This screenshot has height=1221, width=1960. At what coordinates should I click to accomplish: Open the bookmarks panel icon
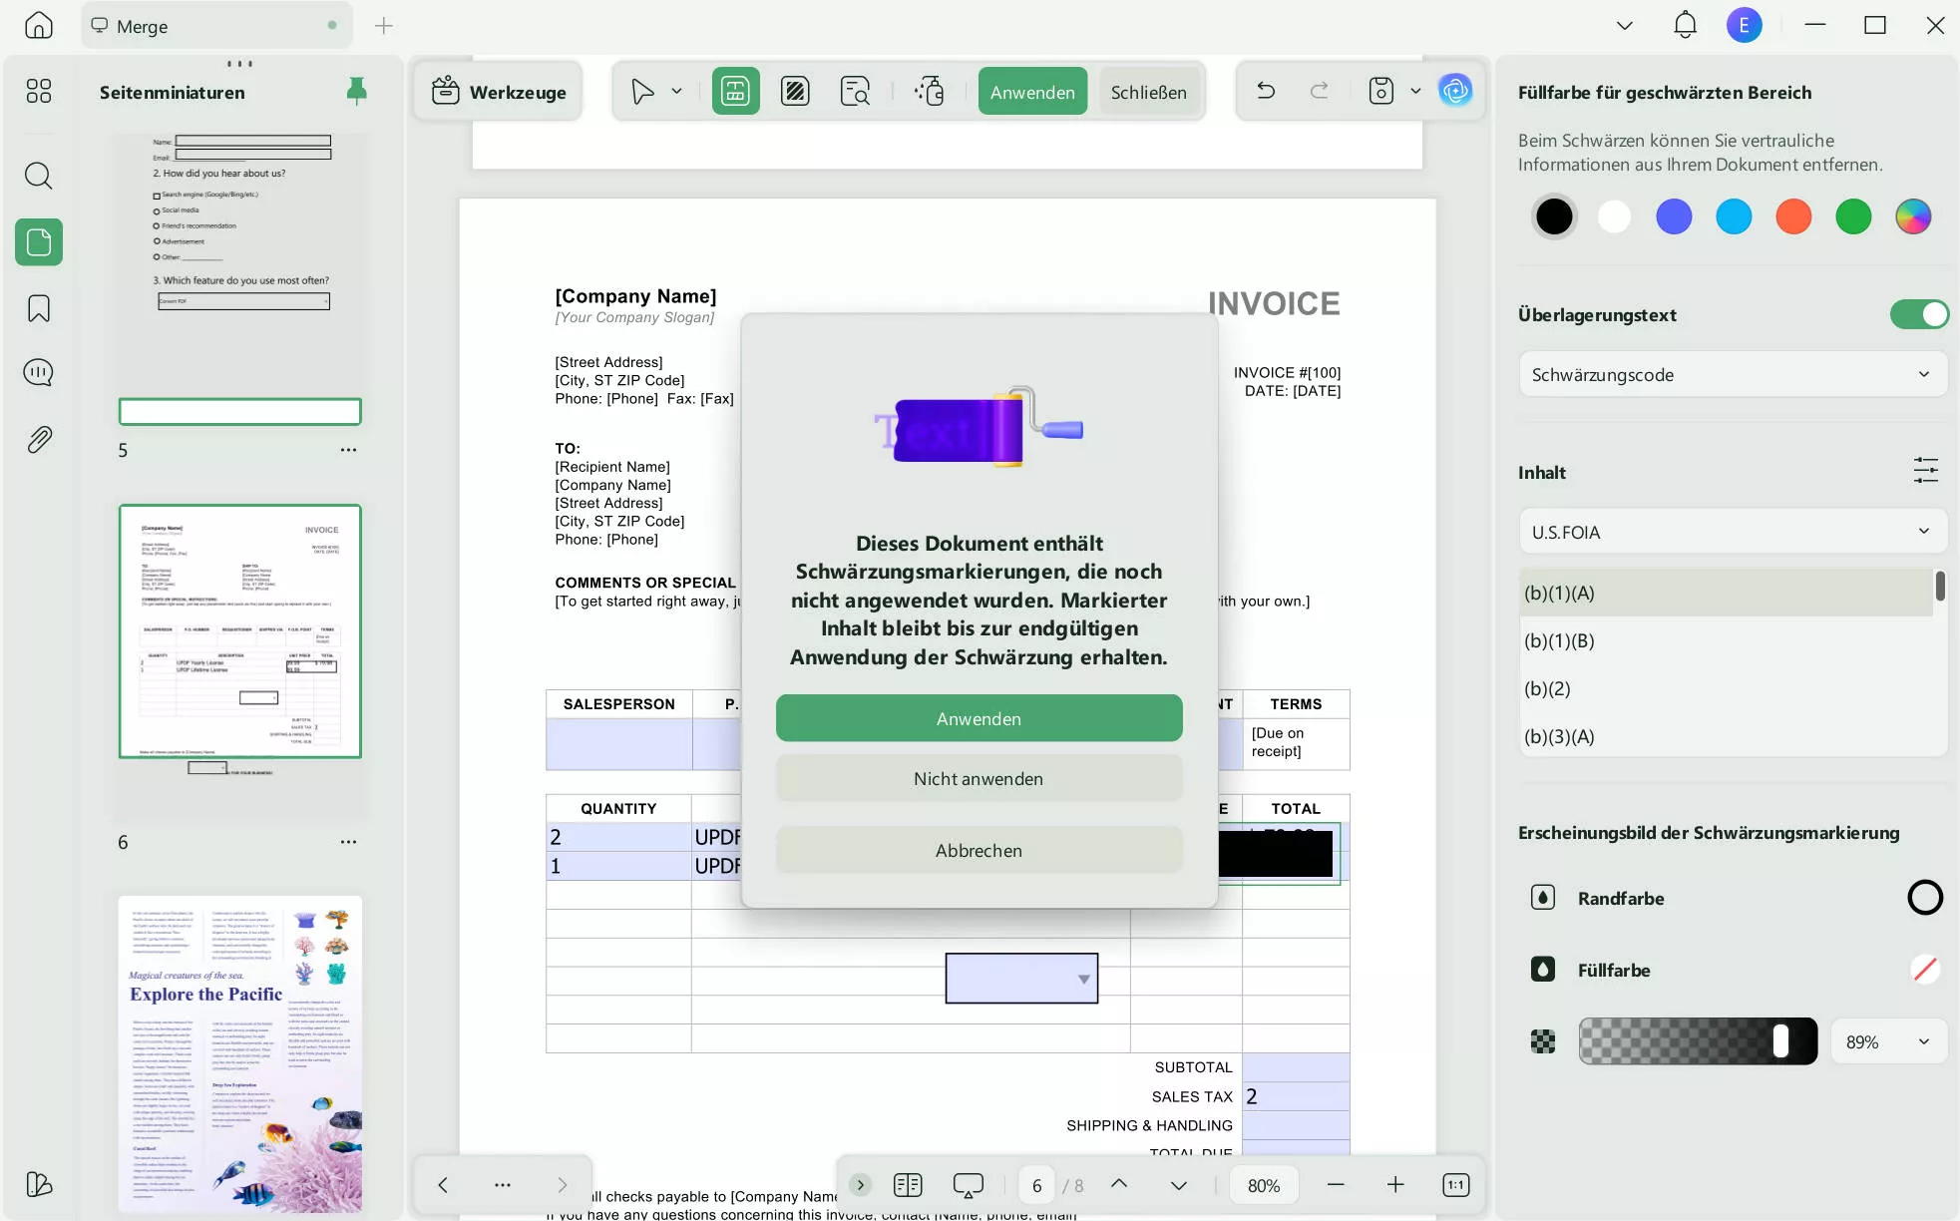38,308
